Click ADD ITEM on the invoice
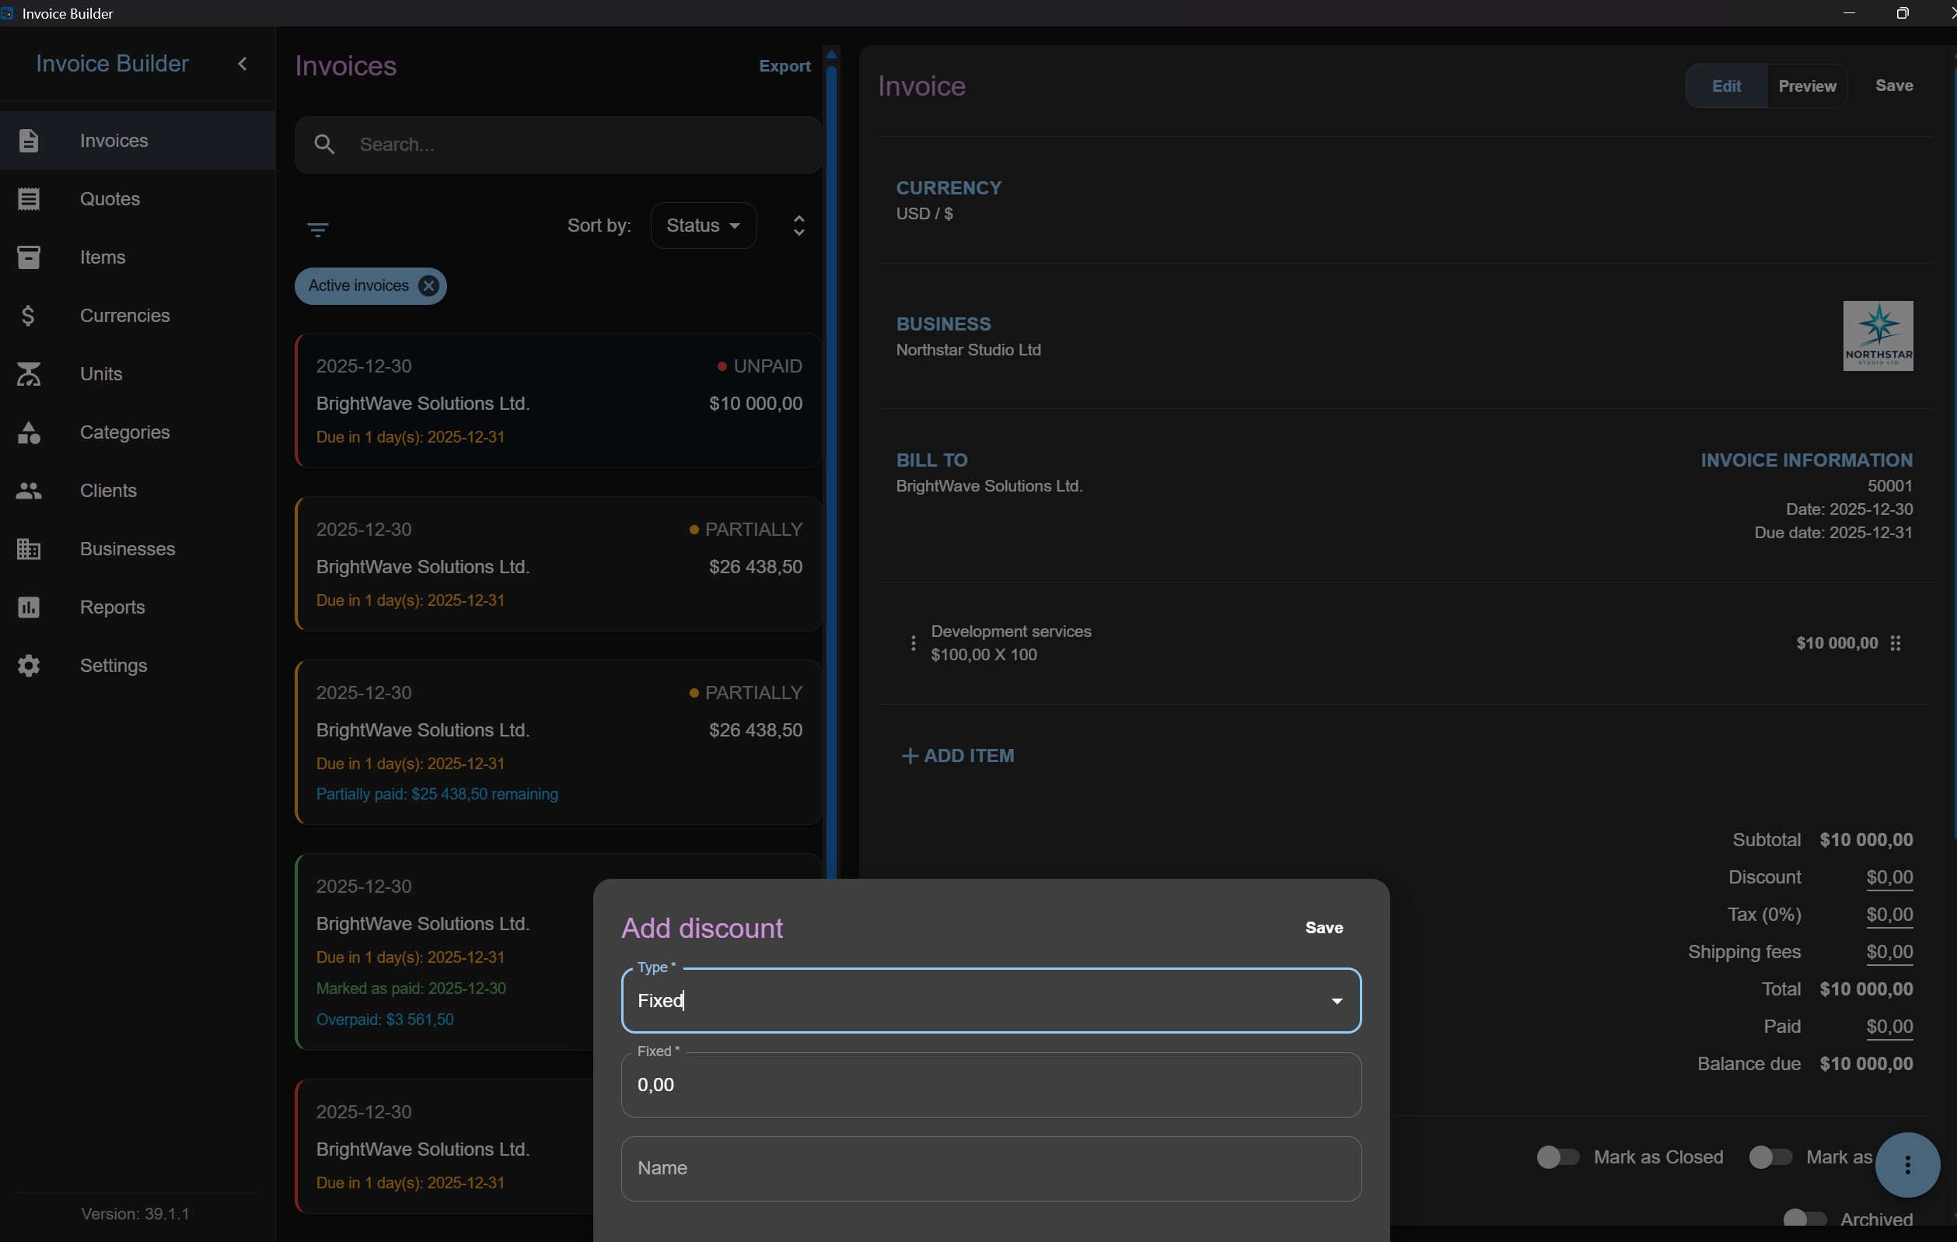Screen dimensions: 1957x1242 (x=958, y=756)
